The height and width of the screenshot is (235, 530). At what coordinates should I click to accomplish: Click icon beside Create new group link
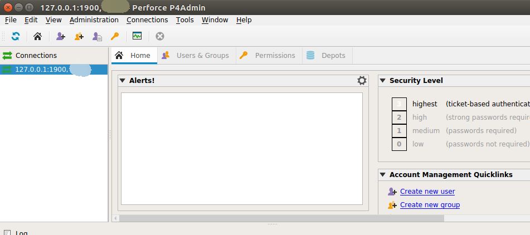(x=392, y=204)
